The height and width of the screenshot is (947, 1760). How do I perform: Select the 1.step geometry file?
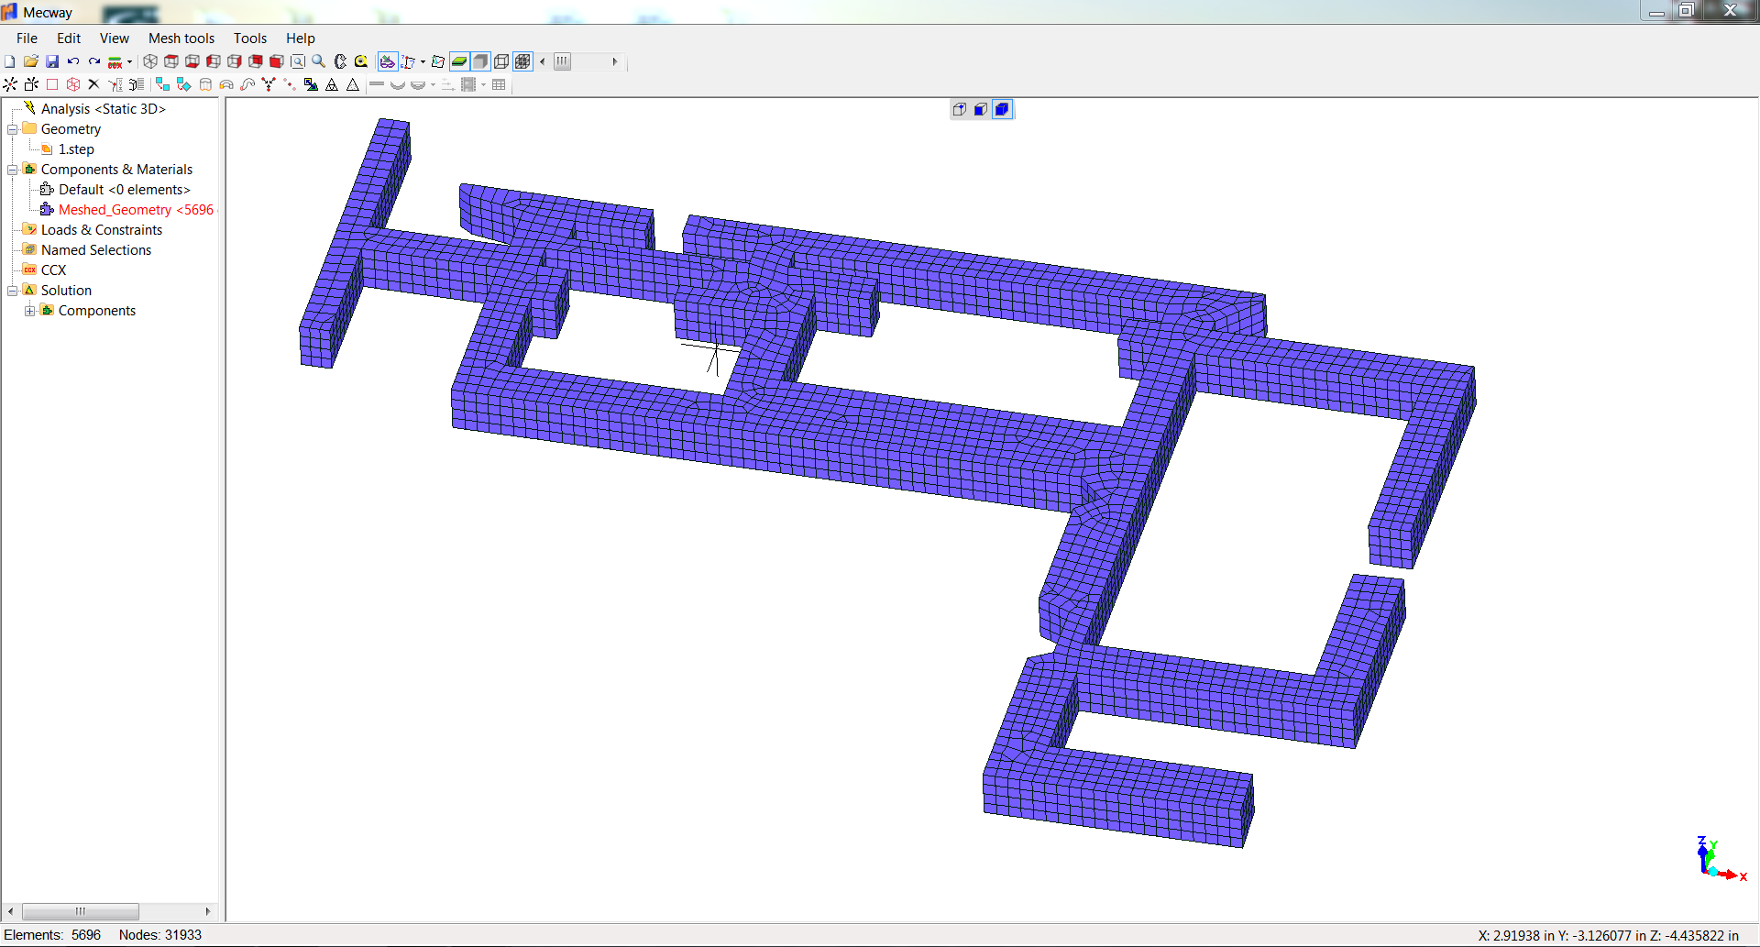(x=76, y=149)
